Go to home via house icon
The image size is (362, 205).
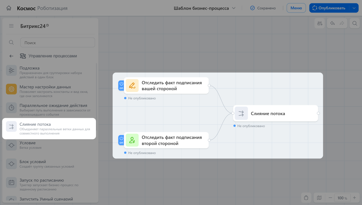click(x=9, y=8)
